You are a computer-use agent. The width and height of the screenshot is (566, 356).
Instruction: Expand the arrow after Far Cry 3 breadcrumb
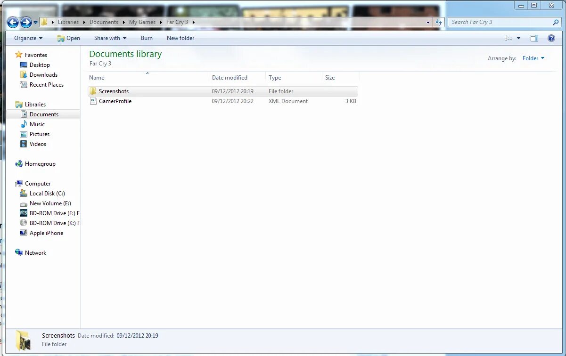(x=193, y=22)
